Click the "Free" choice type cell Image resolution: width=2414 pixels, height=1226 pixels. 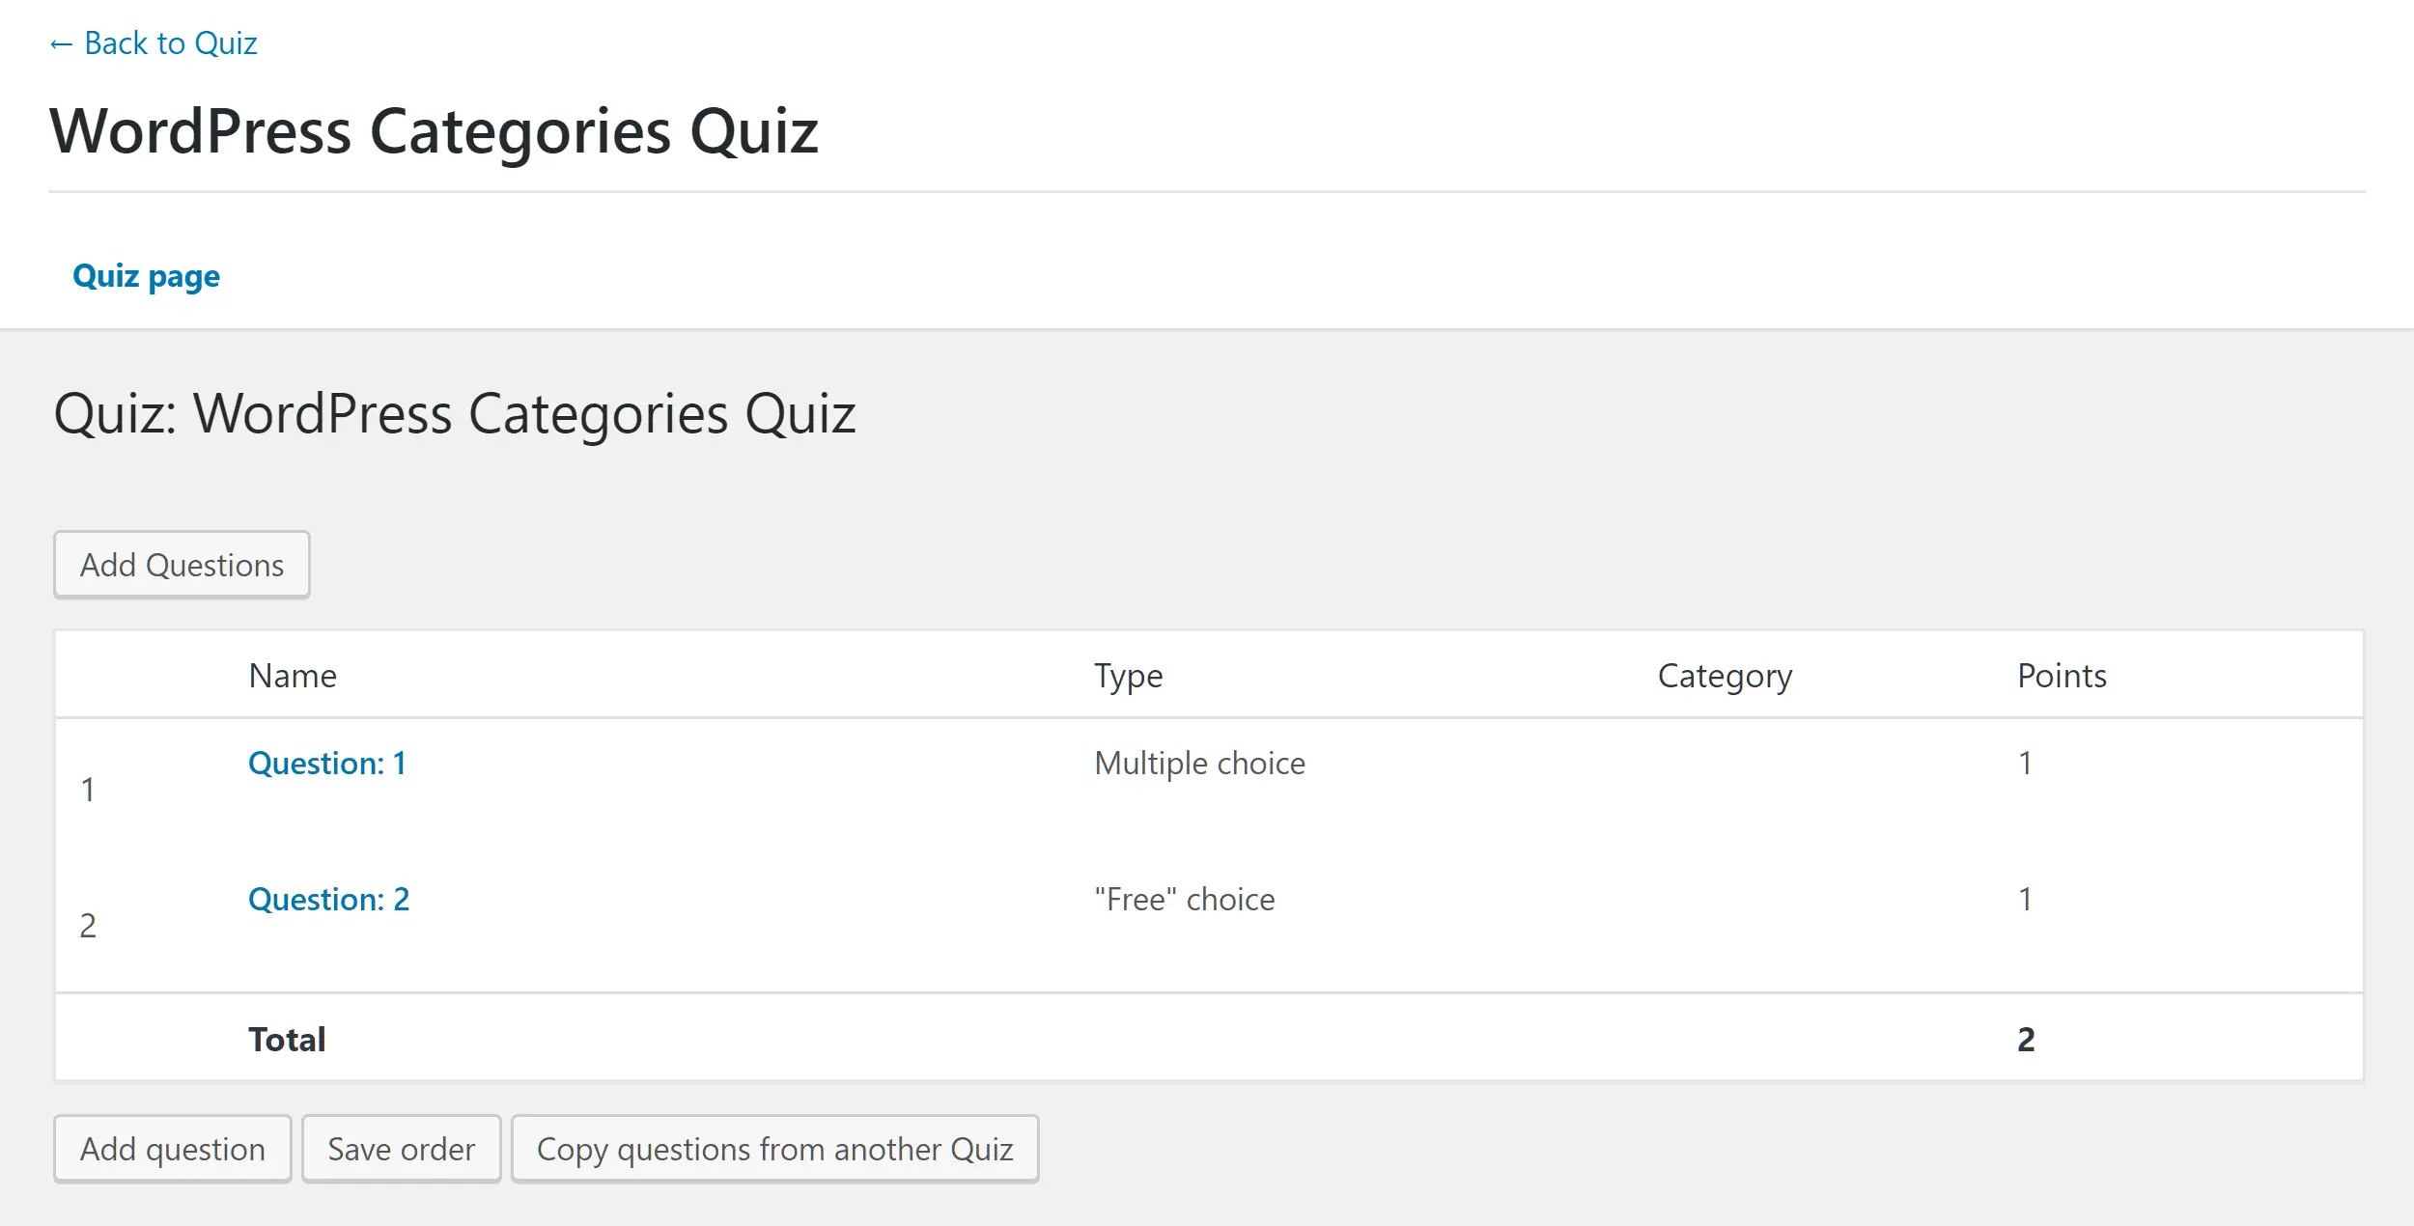[1184, 900]
